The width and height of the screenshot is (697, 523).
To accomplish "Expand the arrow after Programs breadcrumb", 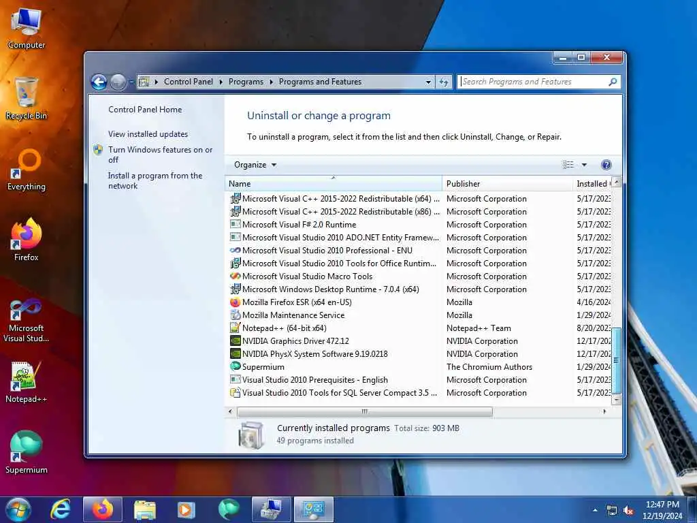I will click(271, 82).
